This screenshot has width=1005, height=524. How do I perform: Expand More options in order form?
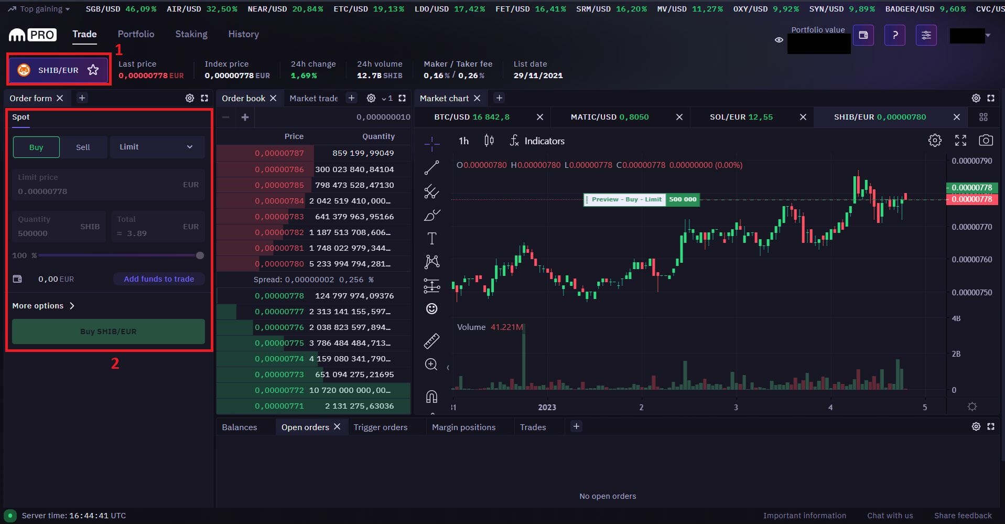click(44, 306)
